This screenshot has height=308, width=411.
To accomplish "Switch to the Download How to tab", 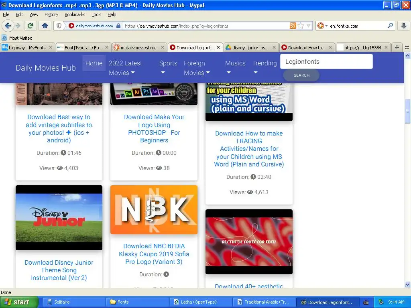I will coord(307,48).
